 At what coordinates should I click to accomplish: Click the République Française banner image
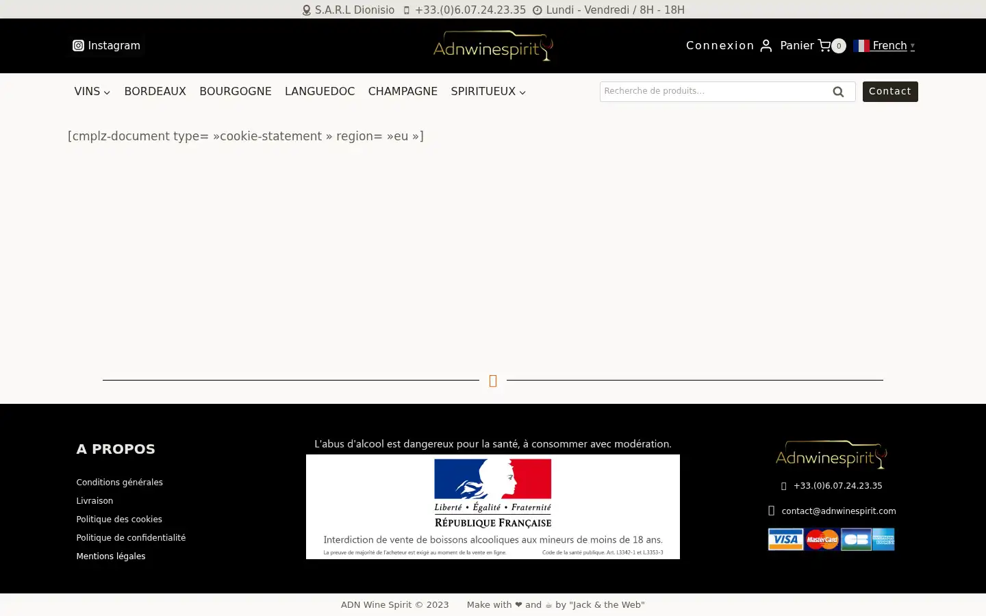tap(493, 507)
